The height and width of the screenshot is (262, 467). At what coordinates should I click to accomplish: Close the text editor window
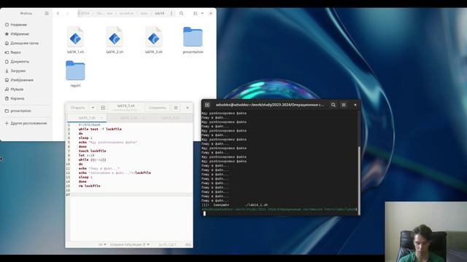click(188, 108)
